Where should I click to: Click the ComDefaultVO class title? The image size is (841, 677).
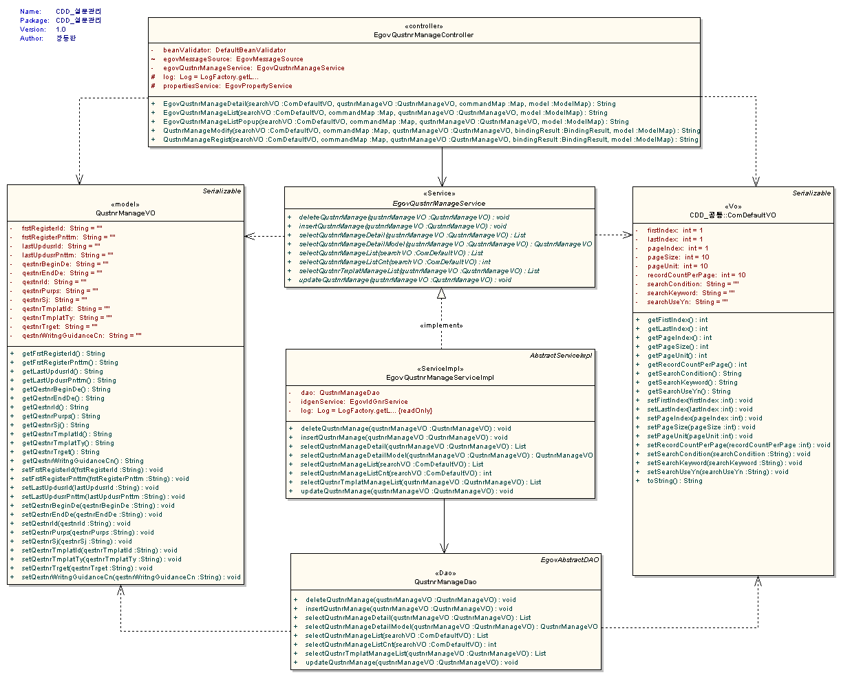coord(732,215)
